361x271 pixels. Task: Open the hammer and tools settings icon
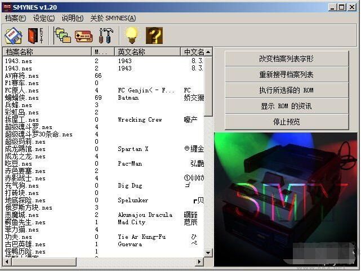coord(106,35)
